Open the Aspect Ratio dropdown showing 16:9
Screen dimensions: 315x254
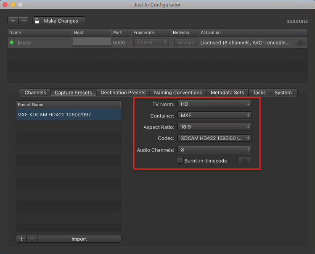[214, 127]
